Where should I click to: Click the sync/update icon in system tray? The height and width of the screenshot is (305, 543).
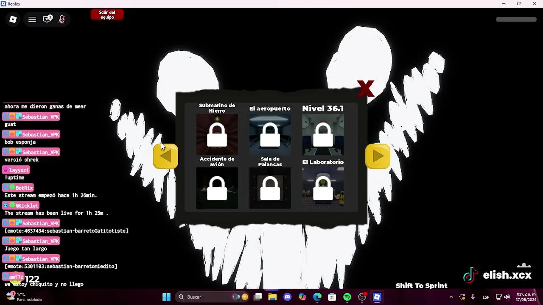point(462,297)
